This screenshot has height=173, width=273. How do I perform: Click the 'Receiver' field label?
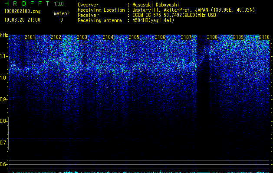[x=88, y=15]
